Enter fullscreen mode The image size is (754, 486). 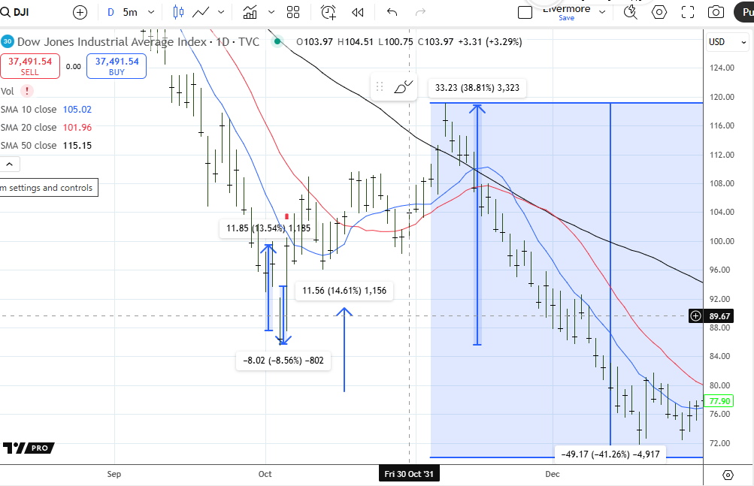(x=688, y=13)
